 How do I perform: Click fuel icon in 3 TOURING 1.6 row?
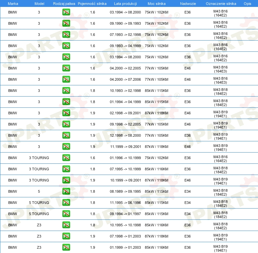(66, 158)
